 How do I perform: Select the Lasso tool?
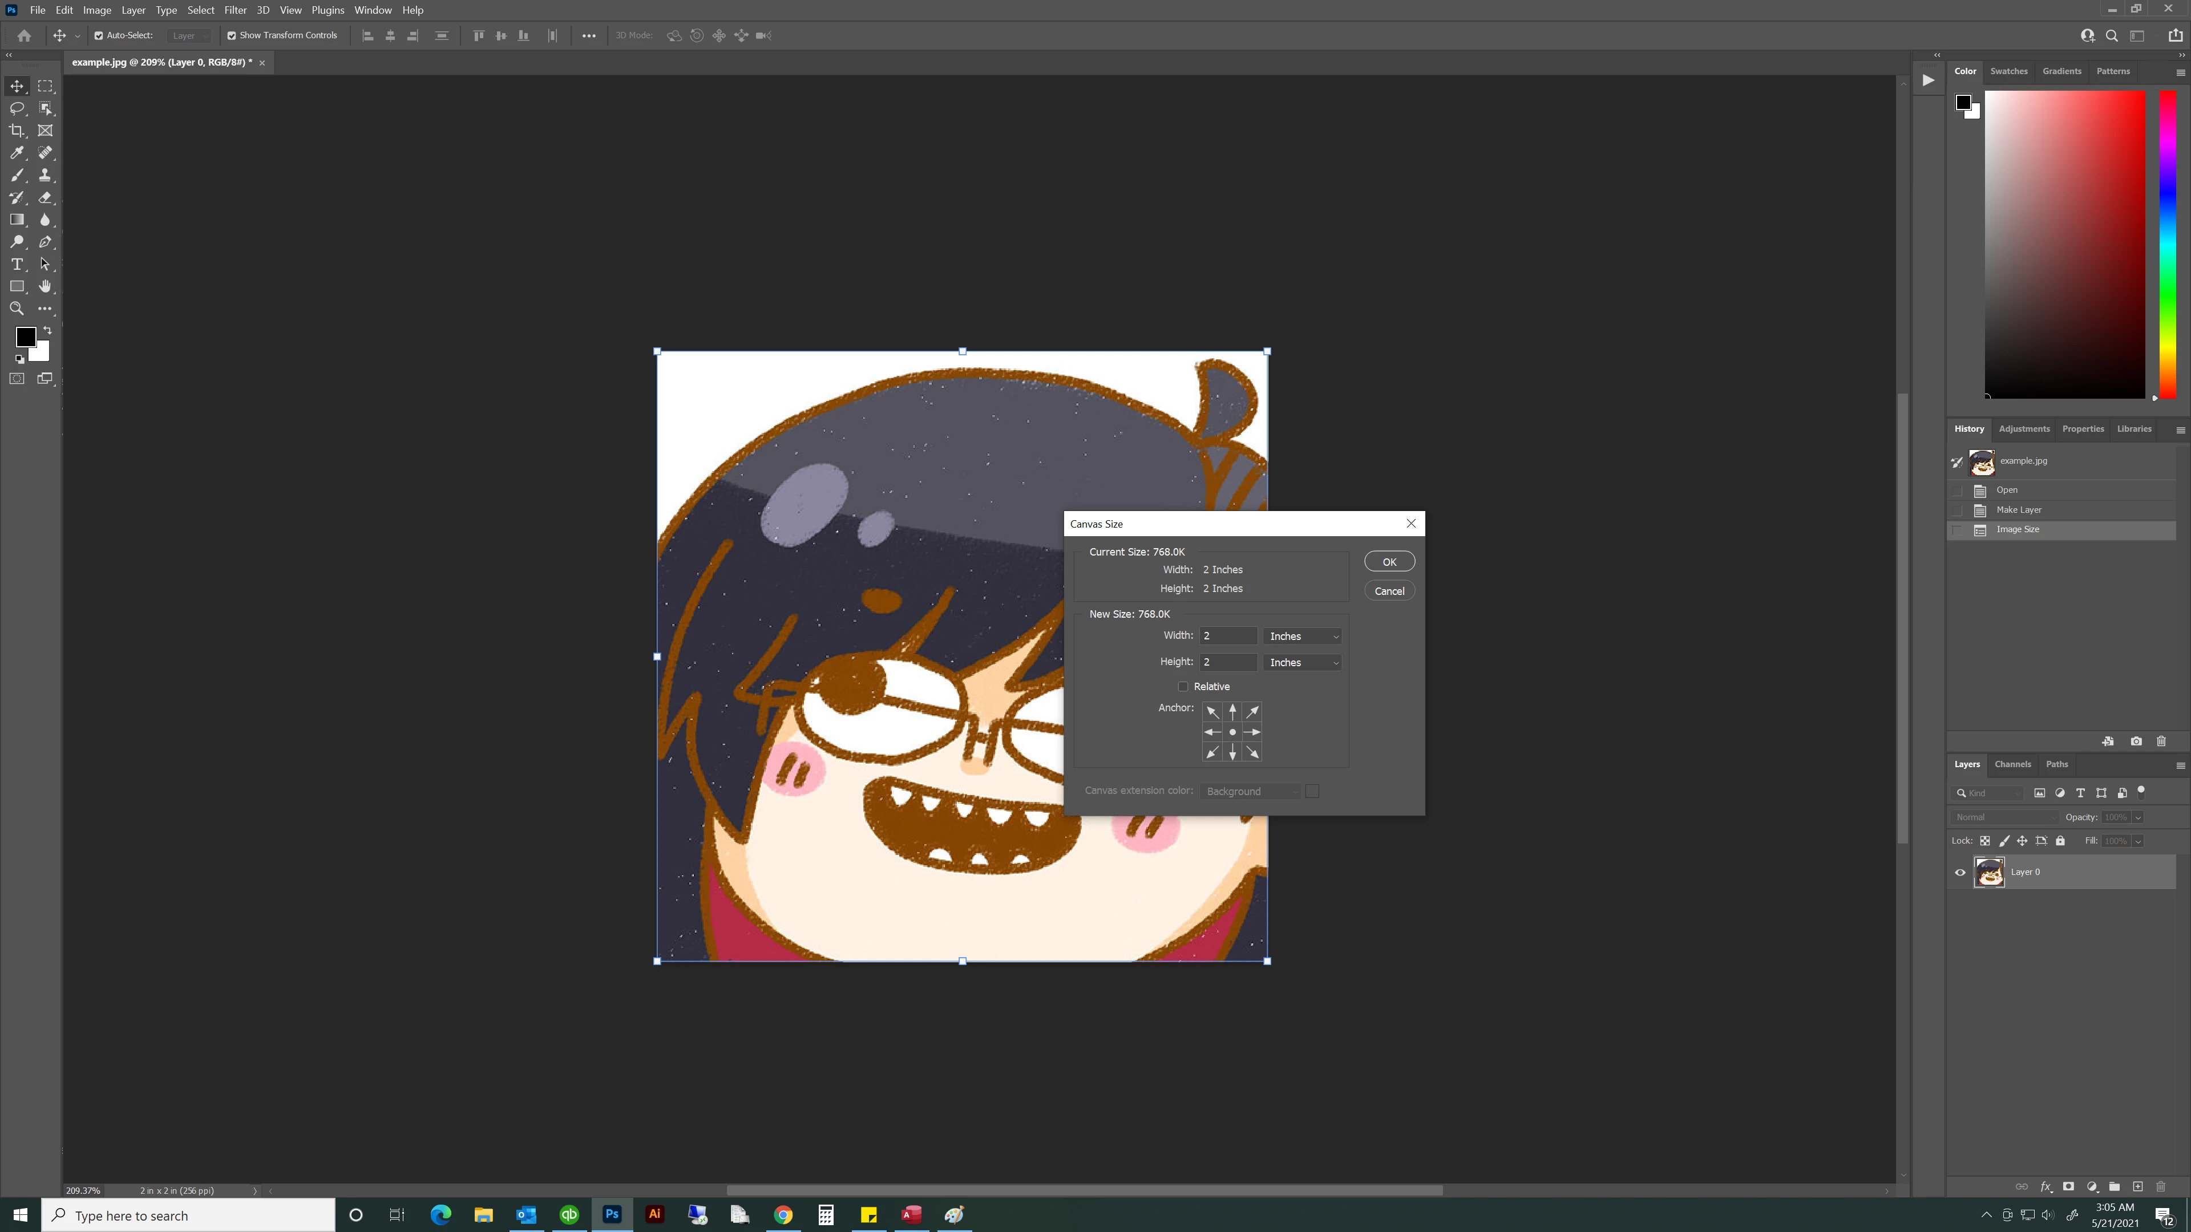point(17,108)
